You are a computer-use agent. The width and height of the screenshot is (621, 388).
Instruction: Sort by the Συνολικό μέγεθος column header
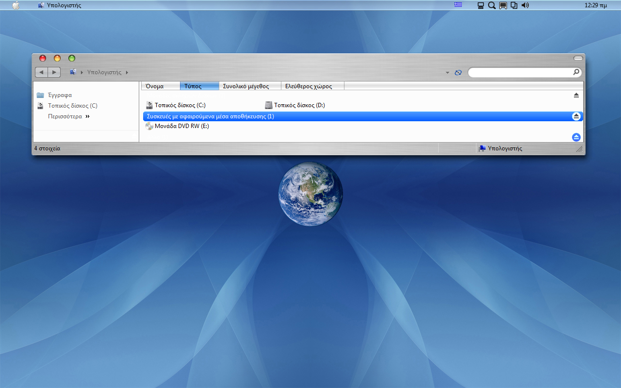(250, 86)
